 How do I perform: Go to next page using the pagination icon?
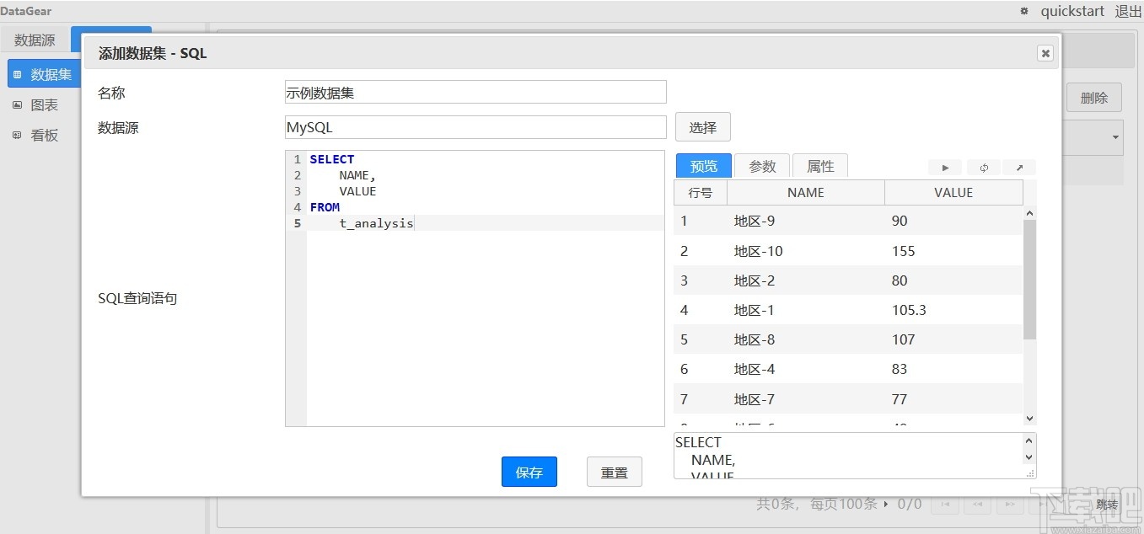click(x=1009, y=504)
